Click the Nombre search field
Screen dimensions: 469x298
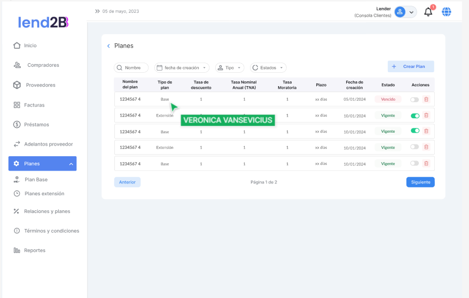(131, 68)
